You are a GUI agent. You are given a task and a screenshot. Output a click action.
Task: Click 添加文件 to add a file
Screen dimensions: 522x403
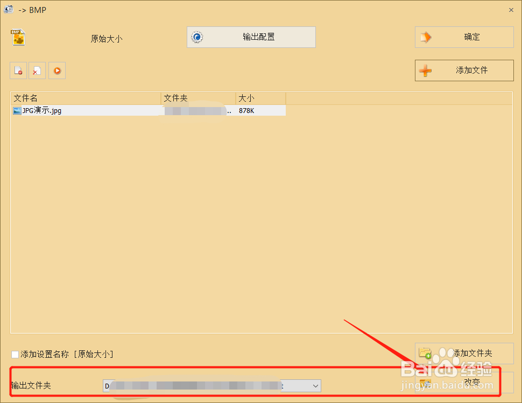click(x=464, y=70)
